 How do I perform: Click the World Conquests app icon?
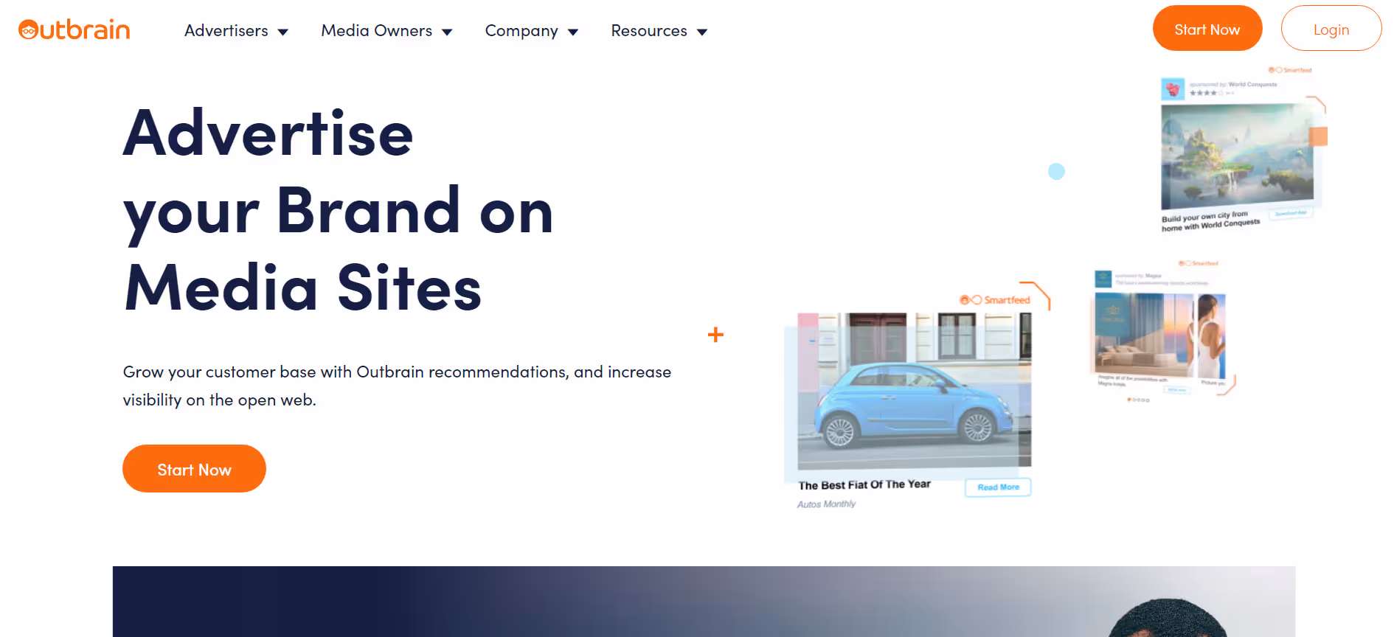[x=1173, y=89]
